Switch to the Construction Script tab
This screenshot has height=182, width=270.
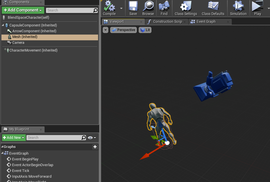pos(165,21)
